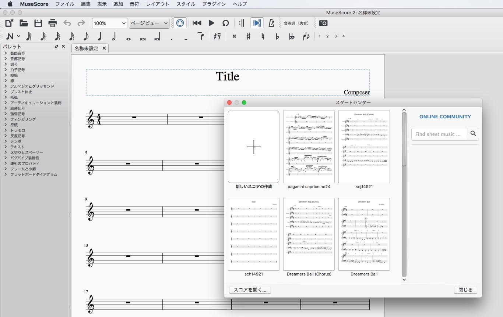Click the tie icon

pyautogui.click(x=200, y=36)
